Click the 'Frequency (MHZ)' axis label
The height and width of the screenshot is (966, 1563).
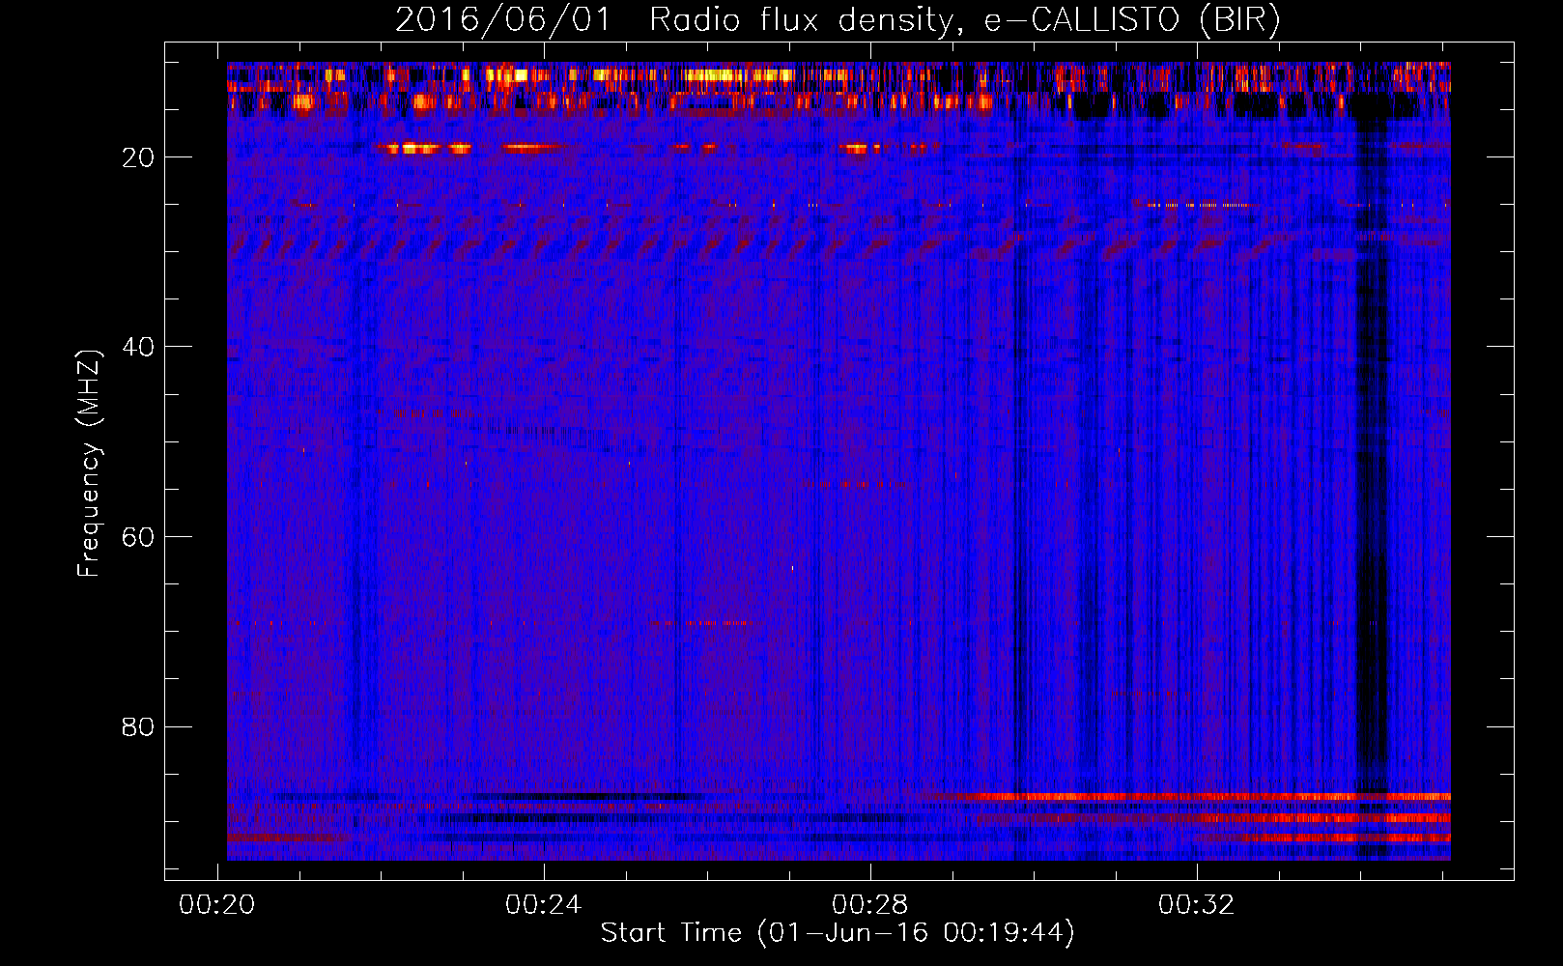(x=88, y=464)
